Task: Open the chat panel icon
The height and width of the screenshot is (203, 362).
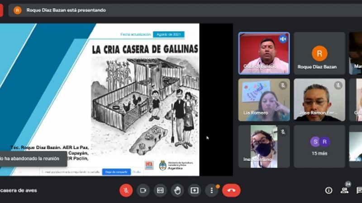Action: click(x=359, y=190)
